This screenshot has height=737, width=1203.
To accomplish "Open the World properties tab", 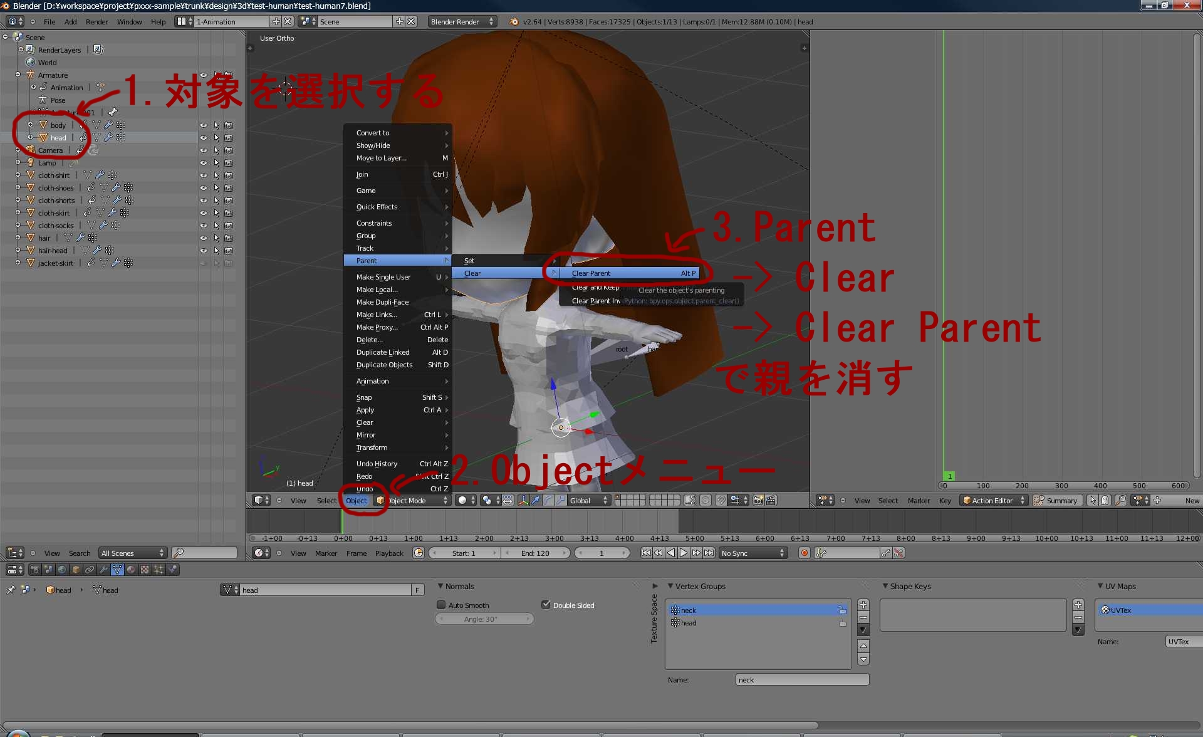I will pyautogui.click(x=62, y=570).
